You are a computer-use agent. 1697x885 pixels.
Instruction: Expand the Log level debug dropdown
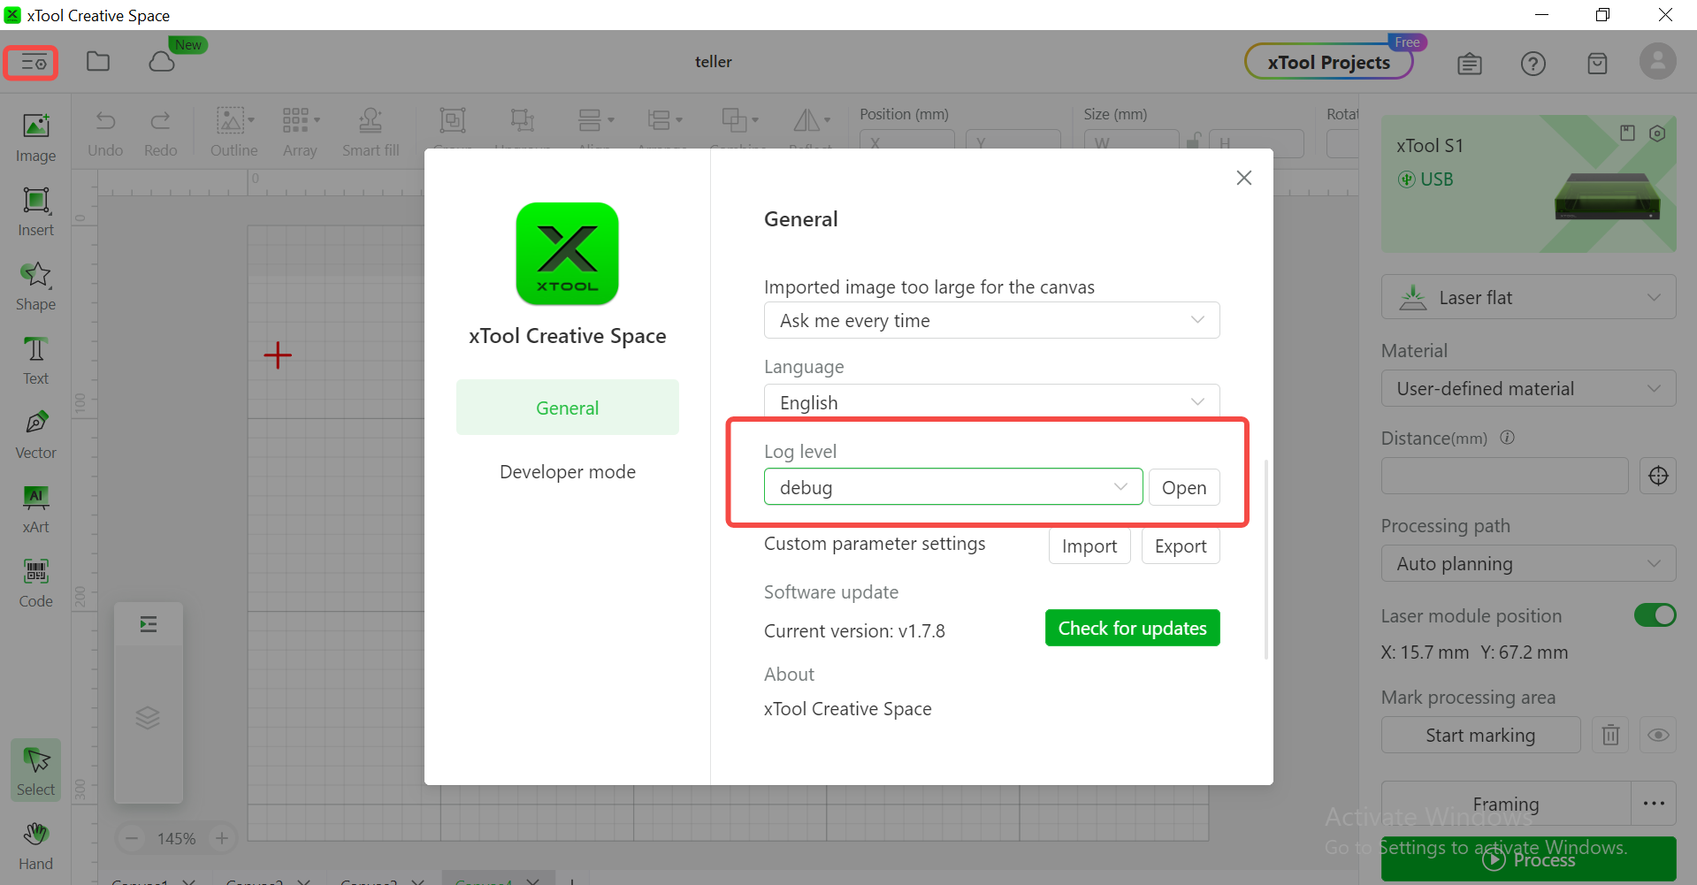click(x=953, y=487)
